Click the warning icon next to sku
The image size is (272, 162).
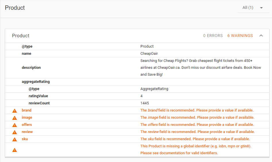pos(15,139)
